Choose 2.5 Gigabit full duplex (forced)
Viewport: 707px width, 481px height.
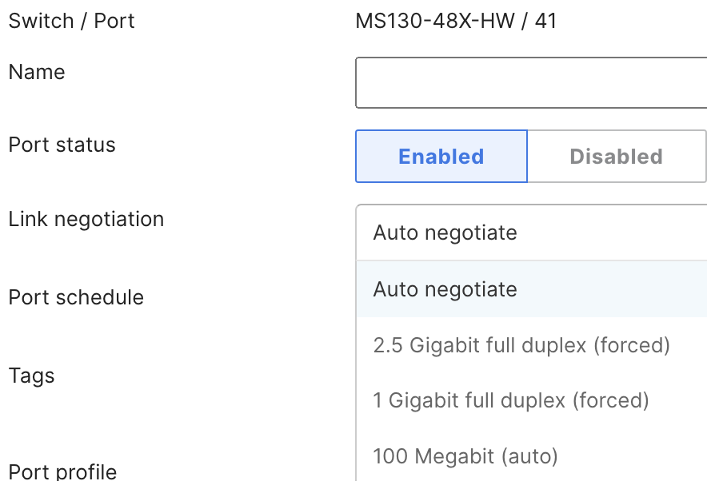coord(521,345)
